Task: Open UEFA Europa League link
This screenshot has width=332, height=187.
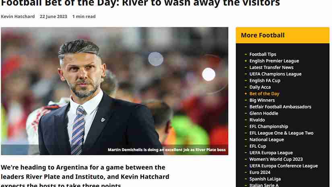Action: [x=271, y=153]
